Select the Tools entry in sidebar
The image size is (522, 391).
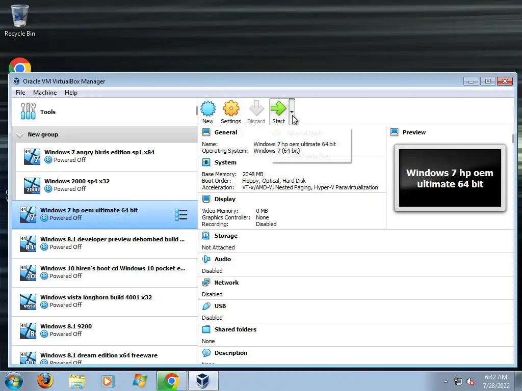coord(105,111)
